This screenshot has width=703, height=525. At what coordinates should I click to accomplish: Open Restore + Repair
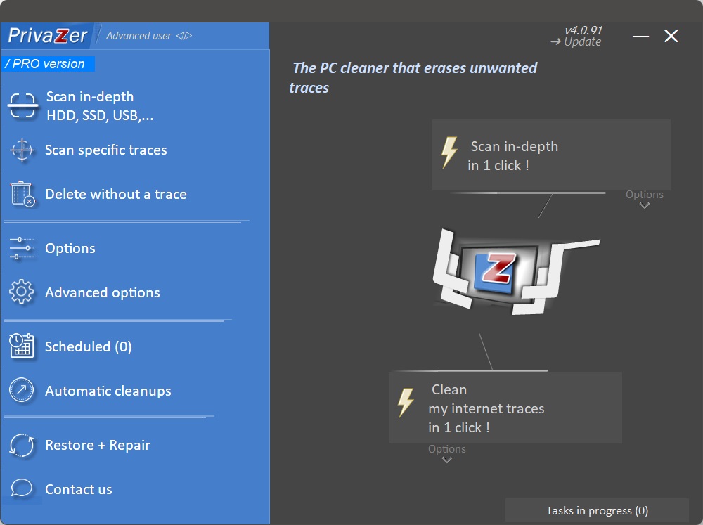click(x=98, y=445)
